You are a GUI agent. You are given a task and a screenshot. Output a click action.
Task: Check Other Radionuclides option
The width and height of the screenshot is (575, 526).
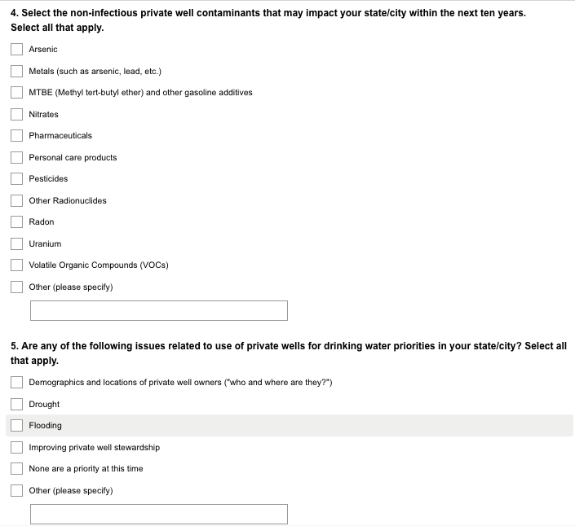(x=16, y=200)
